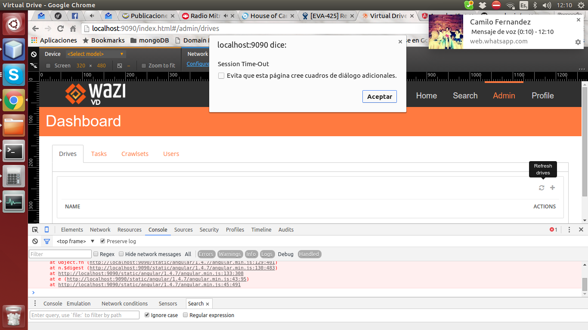
Task: Open the media queries bars icon
Action: pyautogui.click(x=34, y=66)
